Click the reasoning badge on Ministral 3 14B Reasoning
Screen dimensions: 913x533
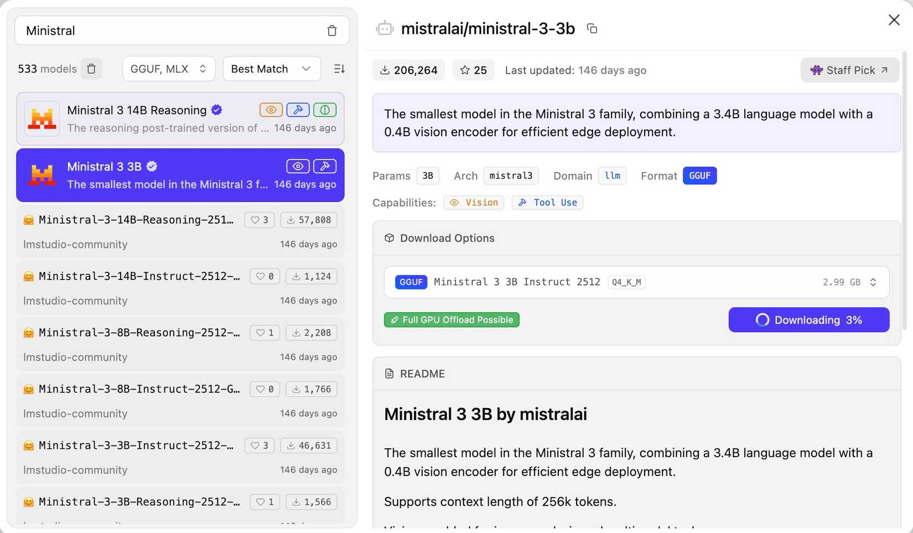(x=325, y=110)
